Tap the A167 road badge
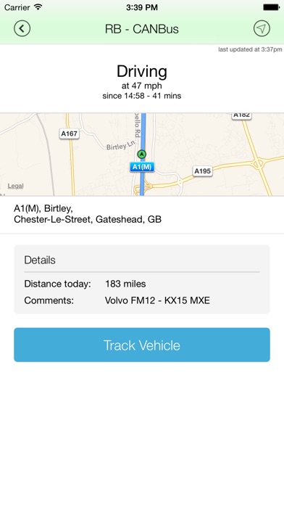 click(69, 134)
